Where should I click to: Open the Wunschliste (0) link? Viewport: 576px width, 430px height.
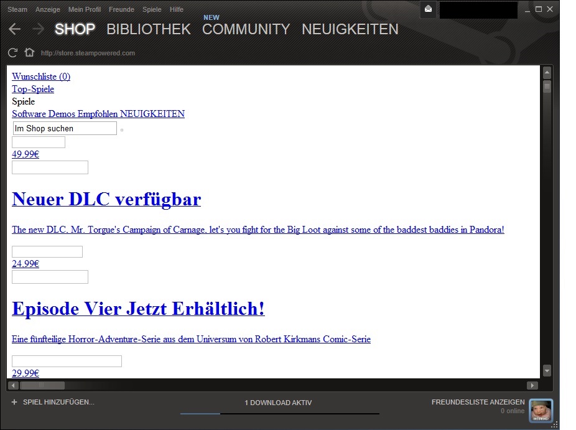click(41, 77)
